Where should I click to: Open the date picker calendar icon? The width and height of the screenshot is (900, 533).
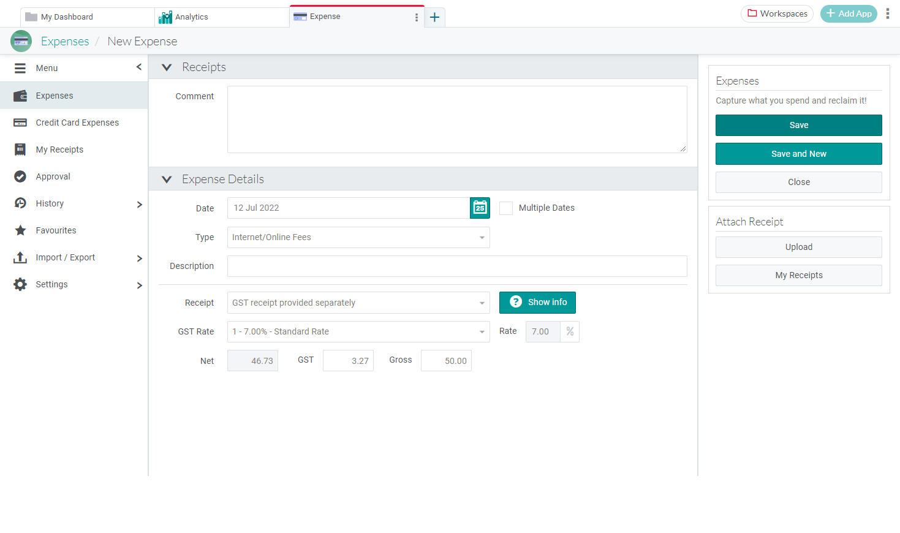[x=480, y=208]
